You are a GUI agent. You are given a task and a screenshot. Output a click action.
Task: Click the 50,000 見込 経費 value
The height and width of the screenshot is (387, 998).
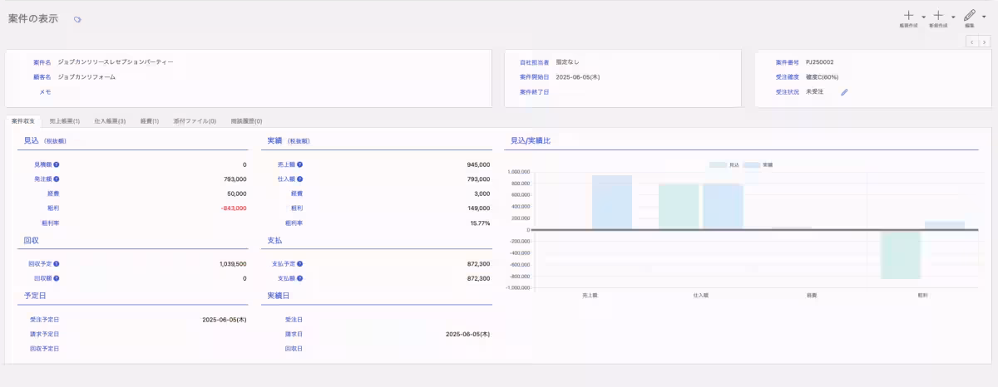237,193
